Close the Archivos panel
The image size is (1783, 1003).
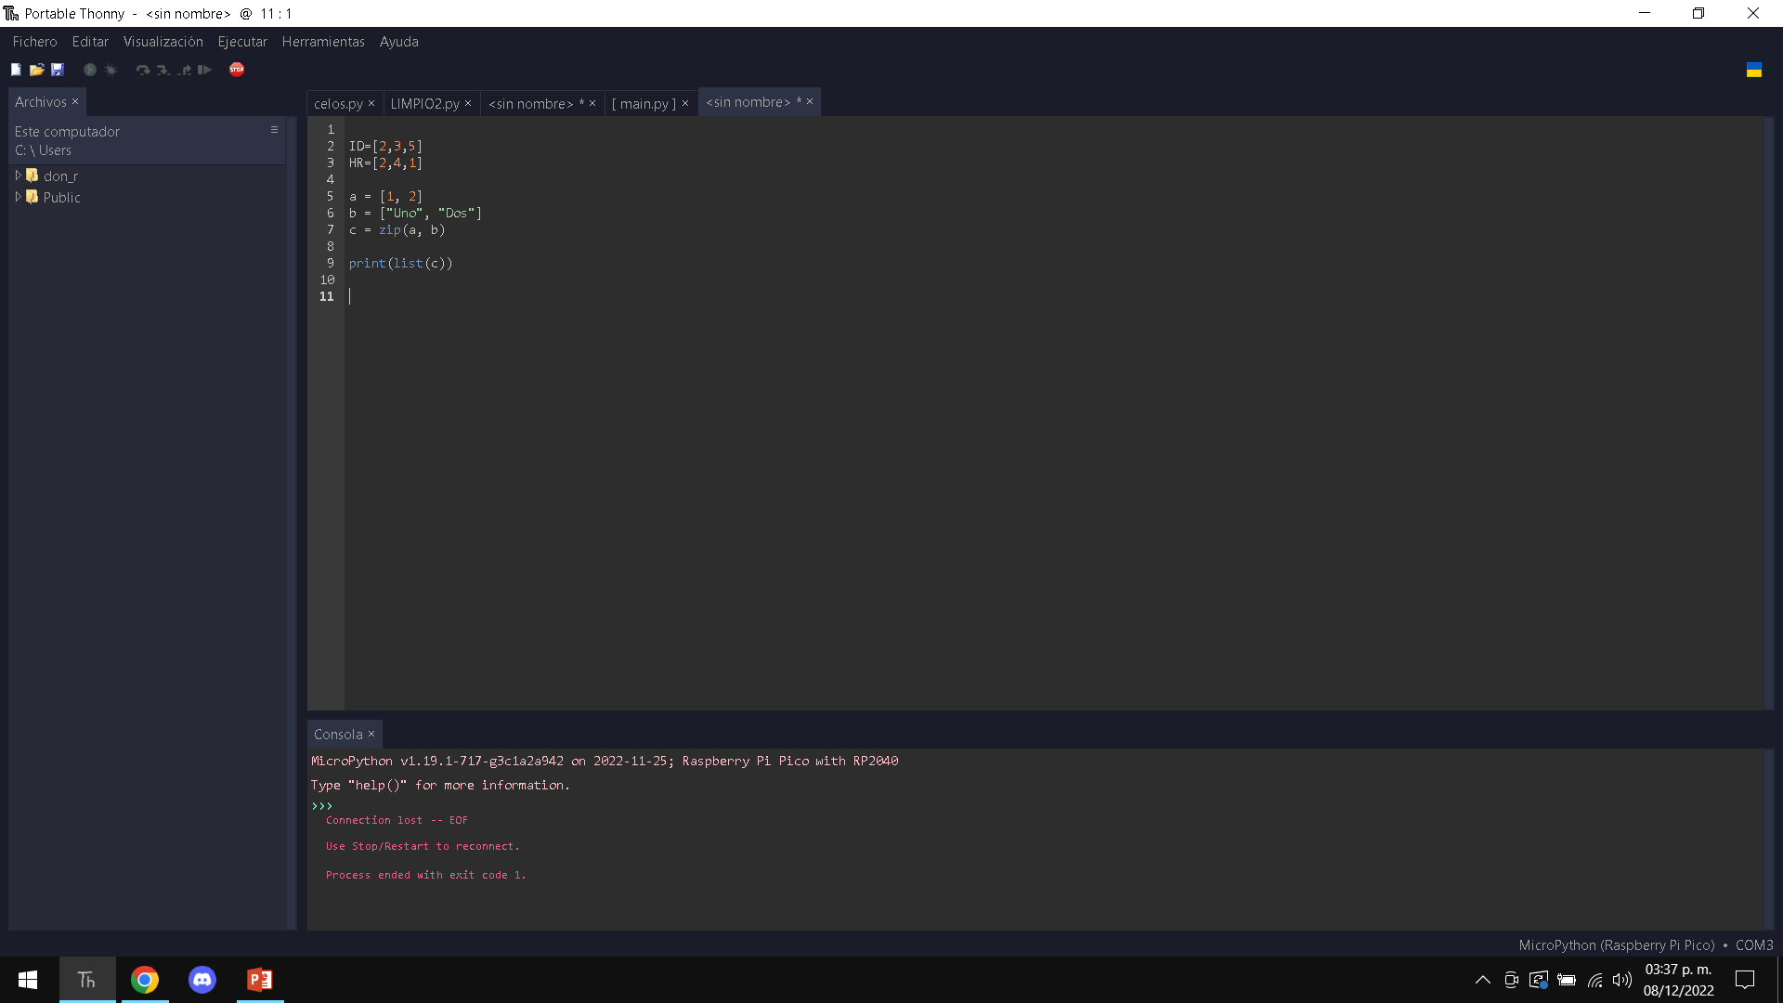tap(75, 101)
